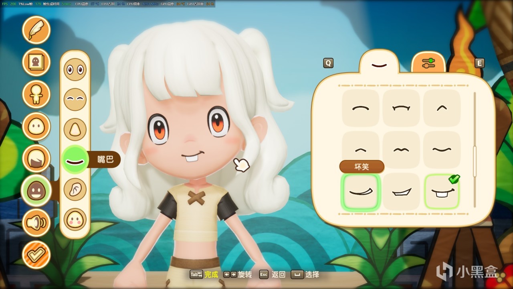Pick the gentle upturned smile line mouth

tap(442, 150)
